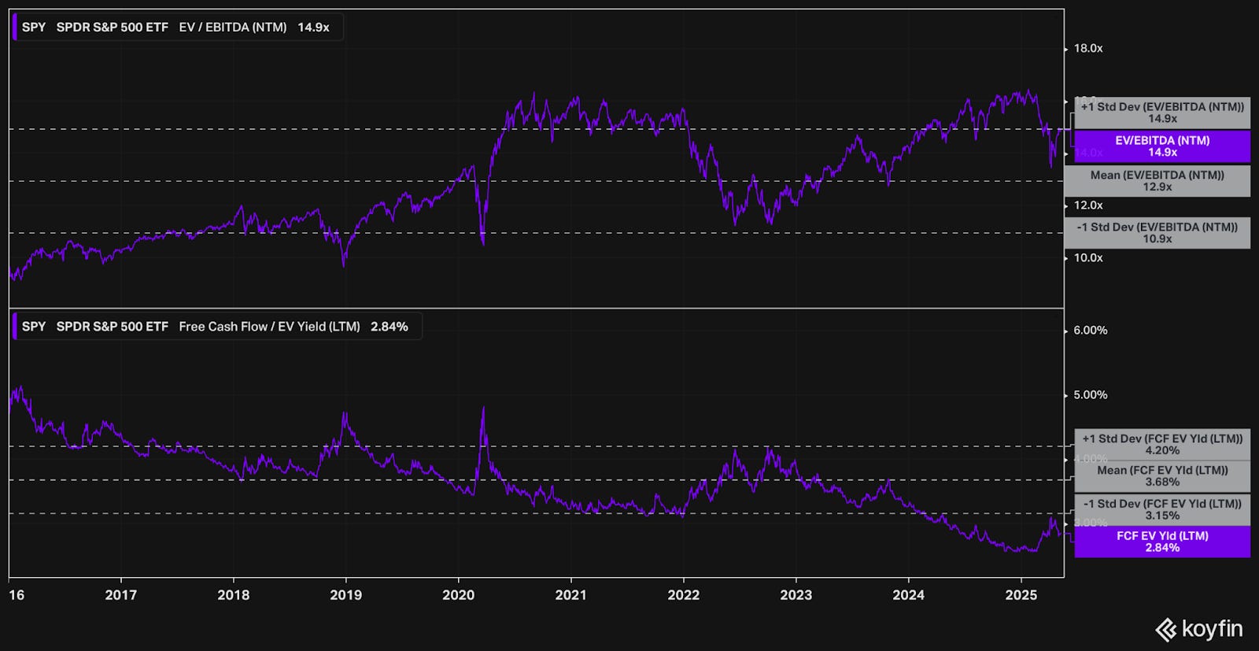The image size is (1259, 651).
Task: Click the 2023 marker on the time axis
Action: [796, 595]
